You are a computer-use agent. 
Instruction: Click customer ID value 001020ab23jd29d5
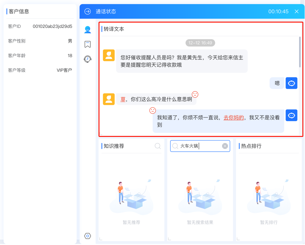(x=52, y=26)
